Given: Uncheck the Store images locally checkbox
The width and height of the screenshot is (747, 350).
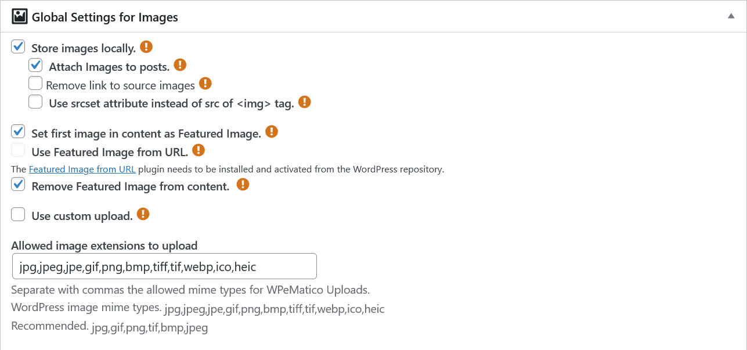Looking at the screenshot, I should click(19, 46).
